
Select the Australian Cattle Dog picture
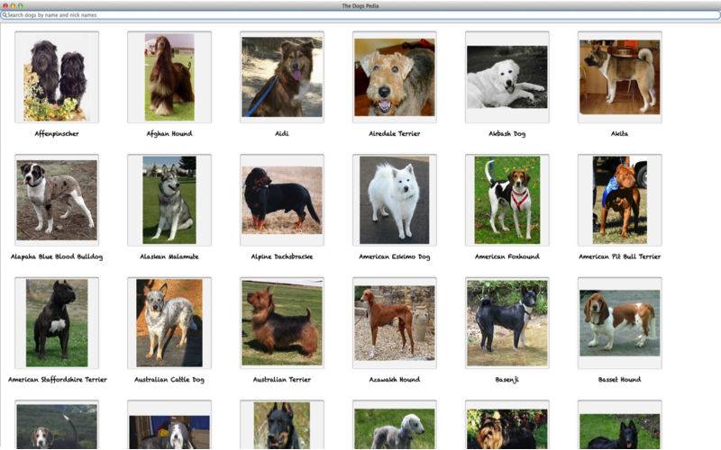tap(169, 322)
